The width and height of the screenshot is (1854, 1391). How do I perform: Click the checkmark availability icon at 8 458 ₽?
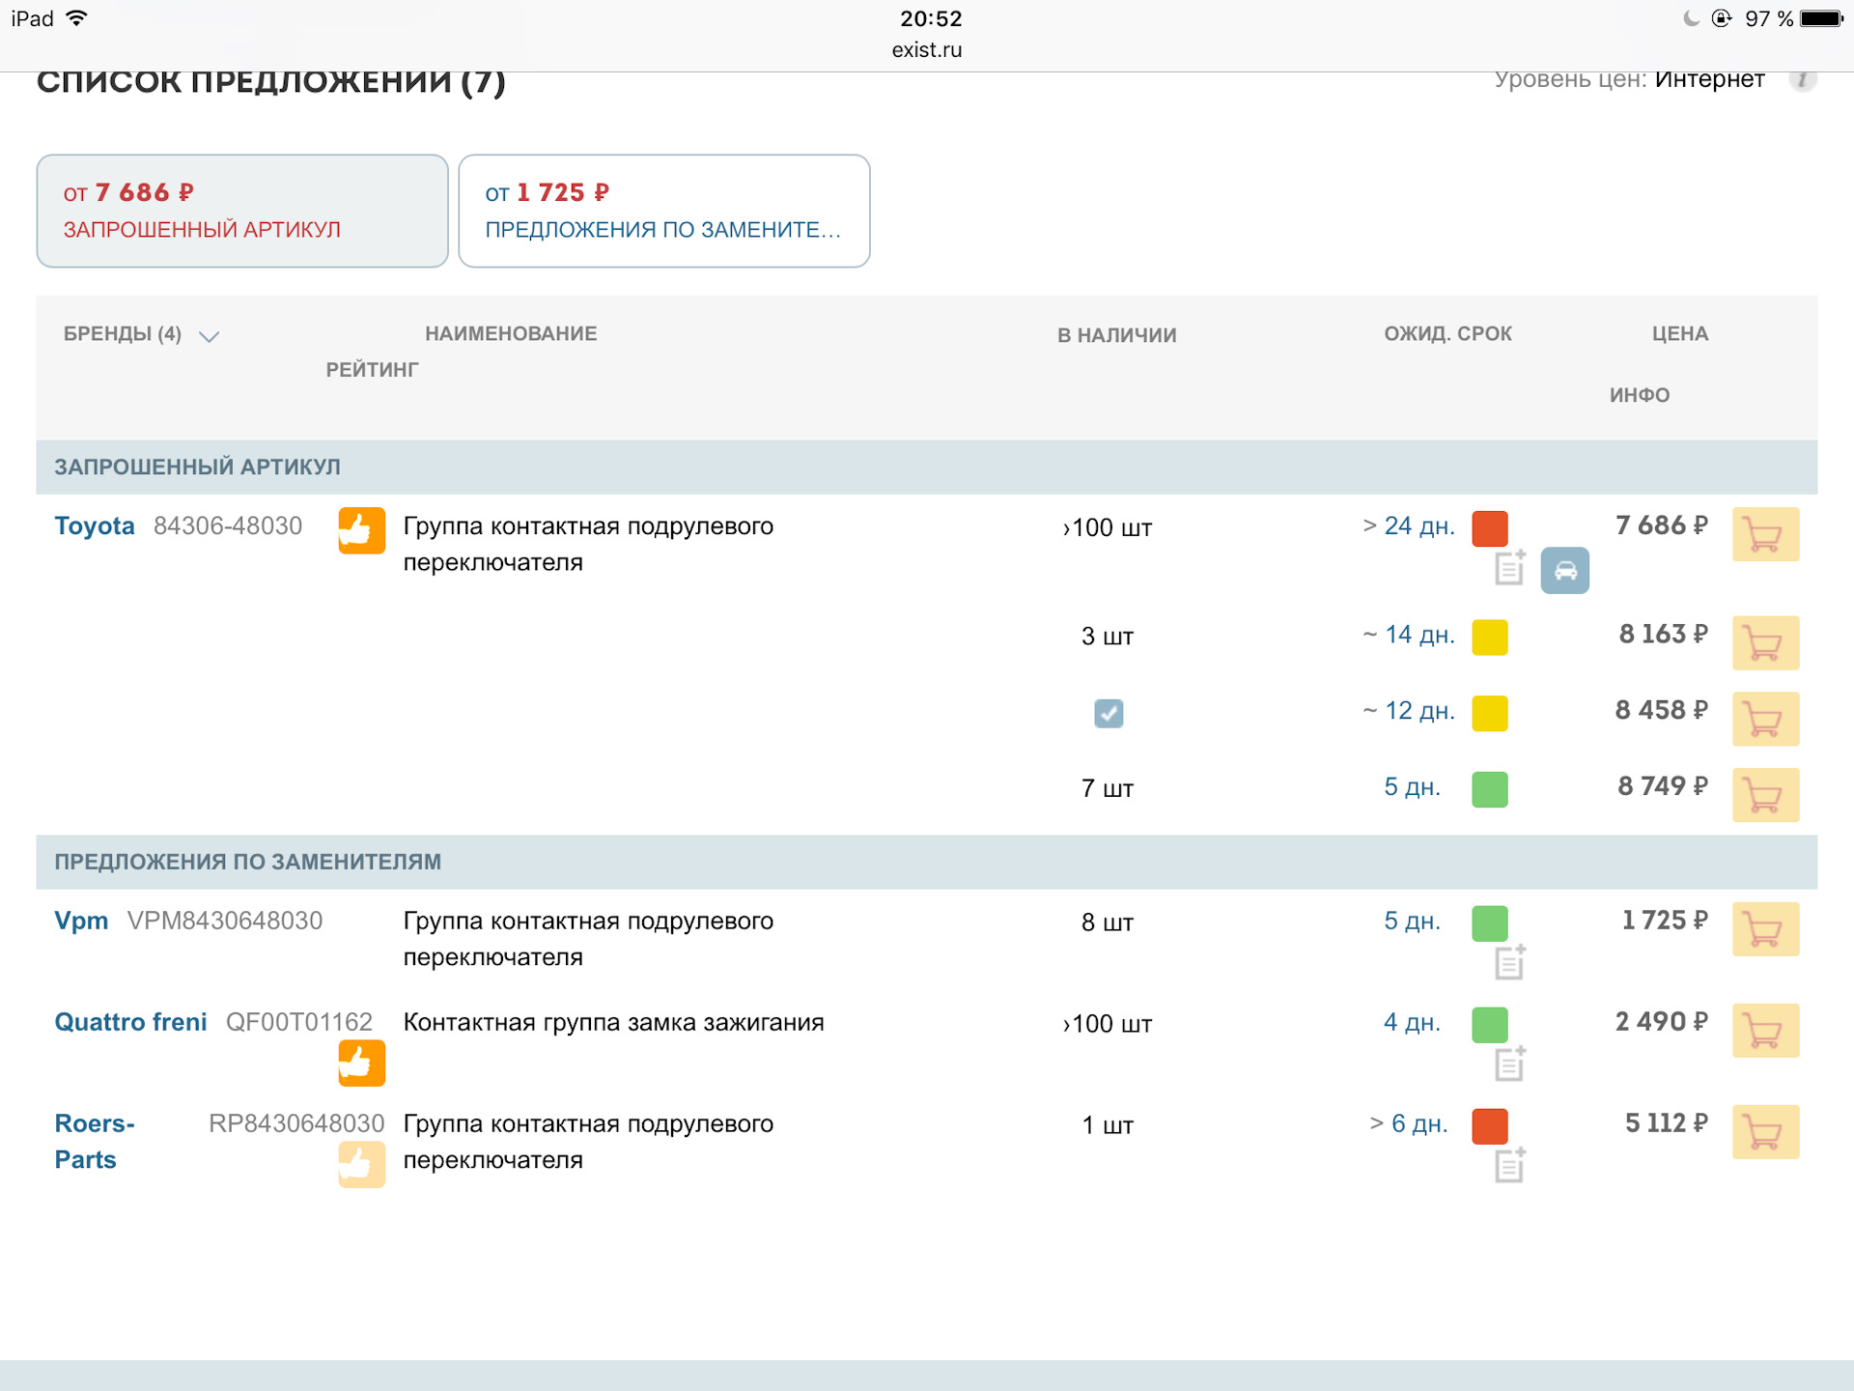(1109, 713)
